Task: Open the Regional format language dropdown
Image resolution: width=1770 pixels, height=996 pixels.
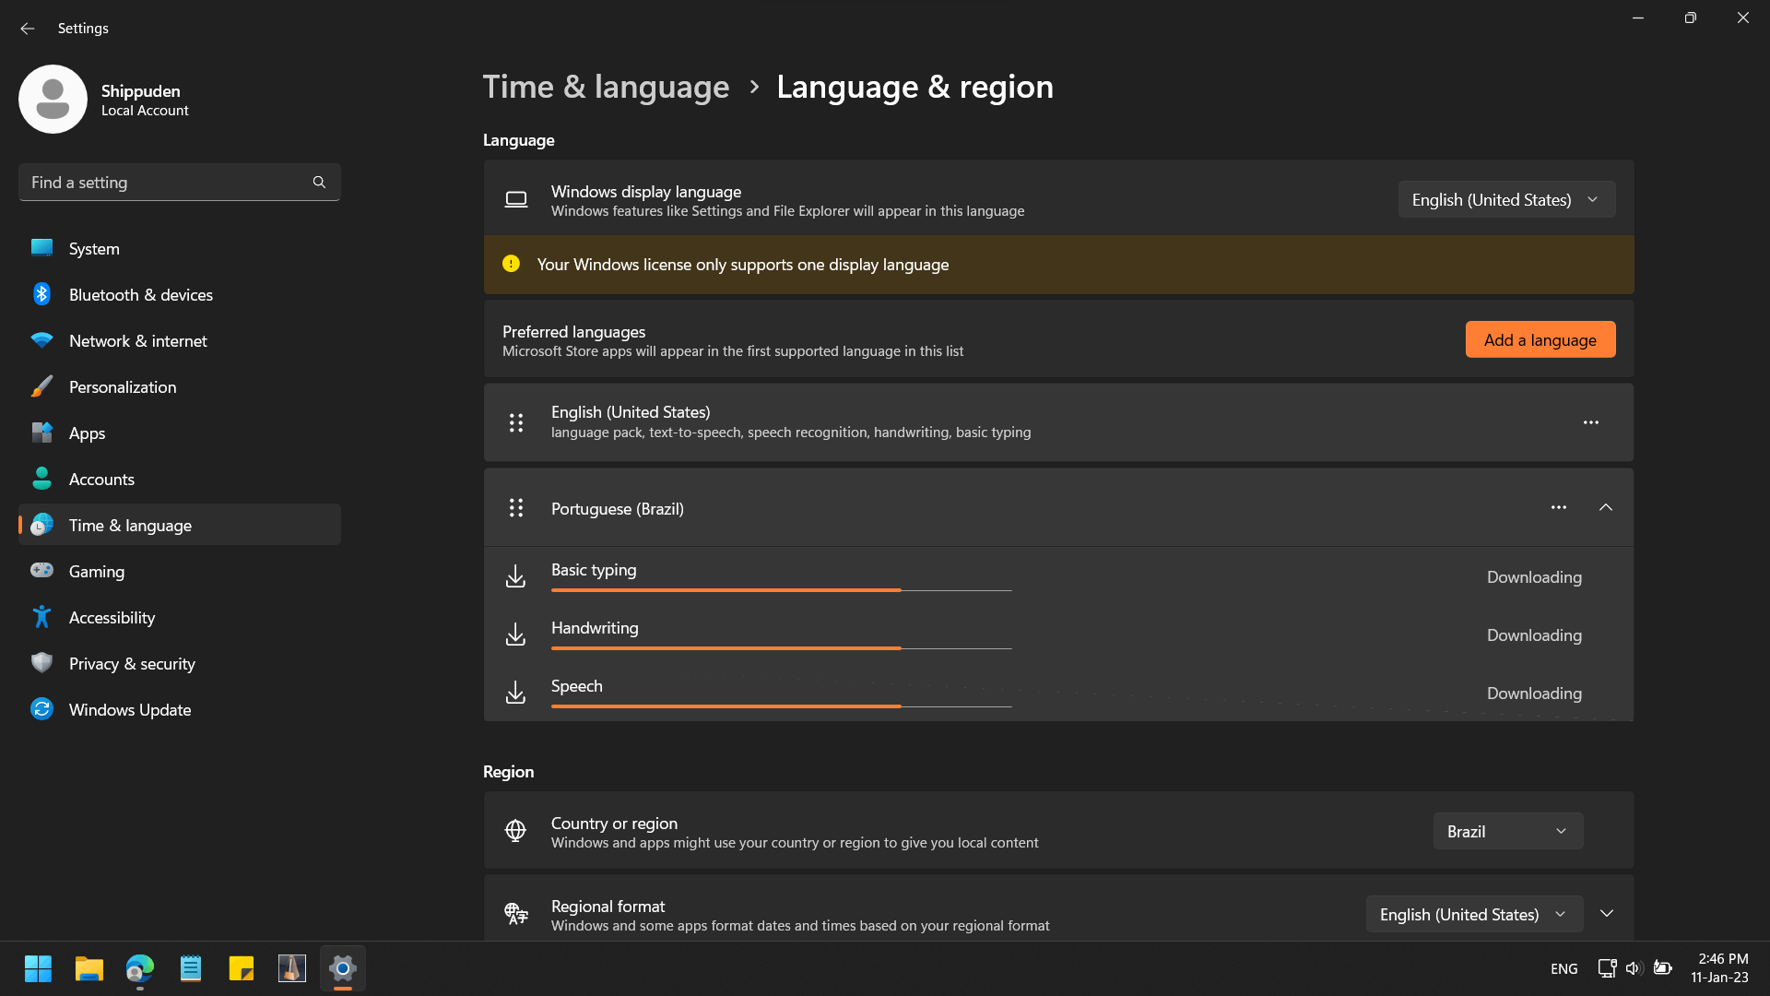Action: (1474, 914)
